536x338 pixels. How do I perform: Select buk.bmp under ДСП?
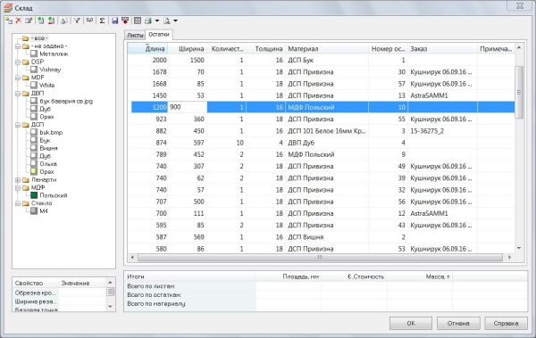pyautogui.click(x=51, y=133)
